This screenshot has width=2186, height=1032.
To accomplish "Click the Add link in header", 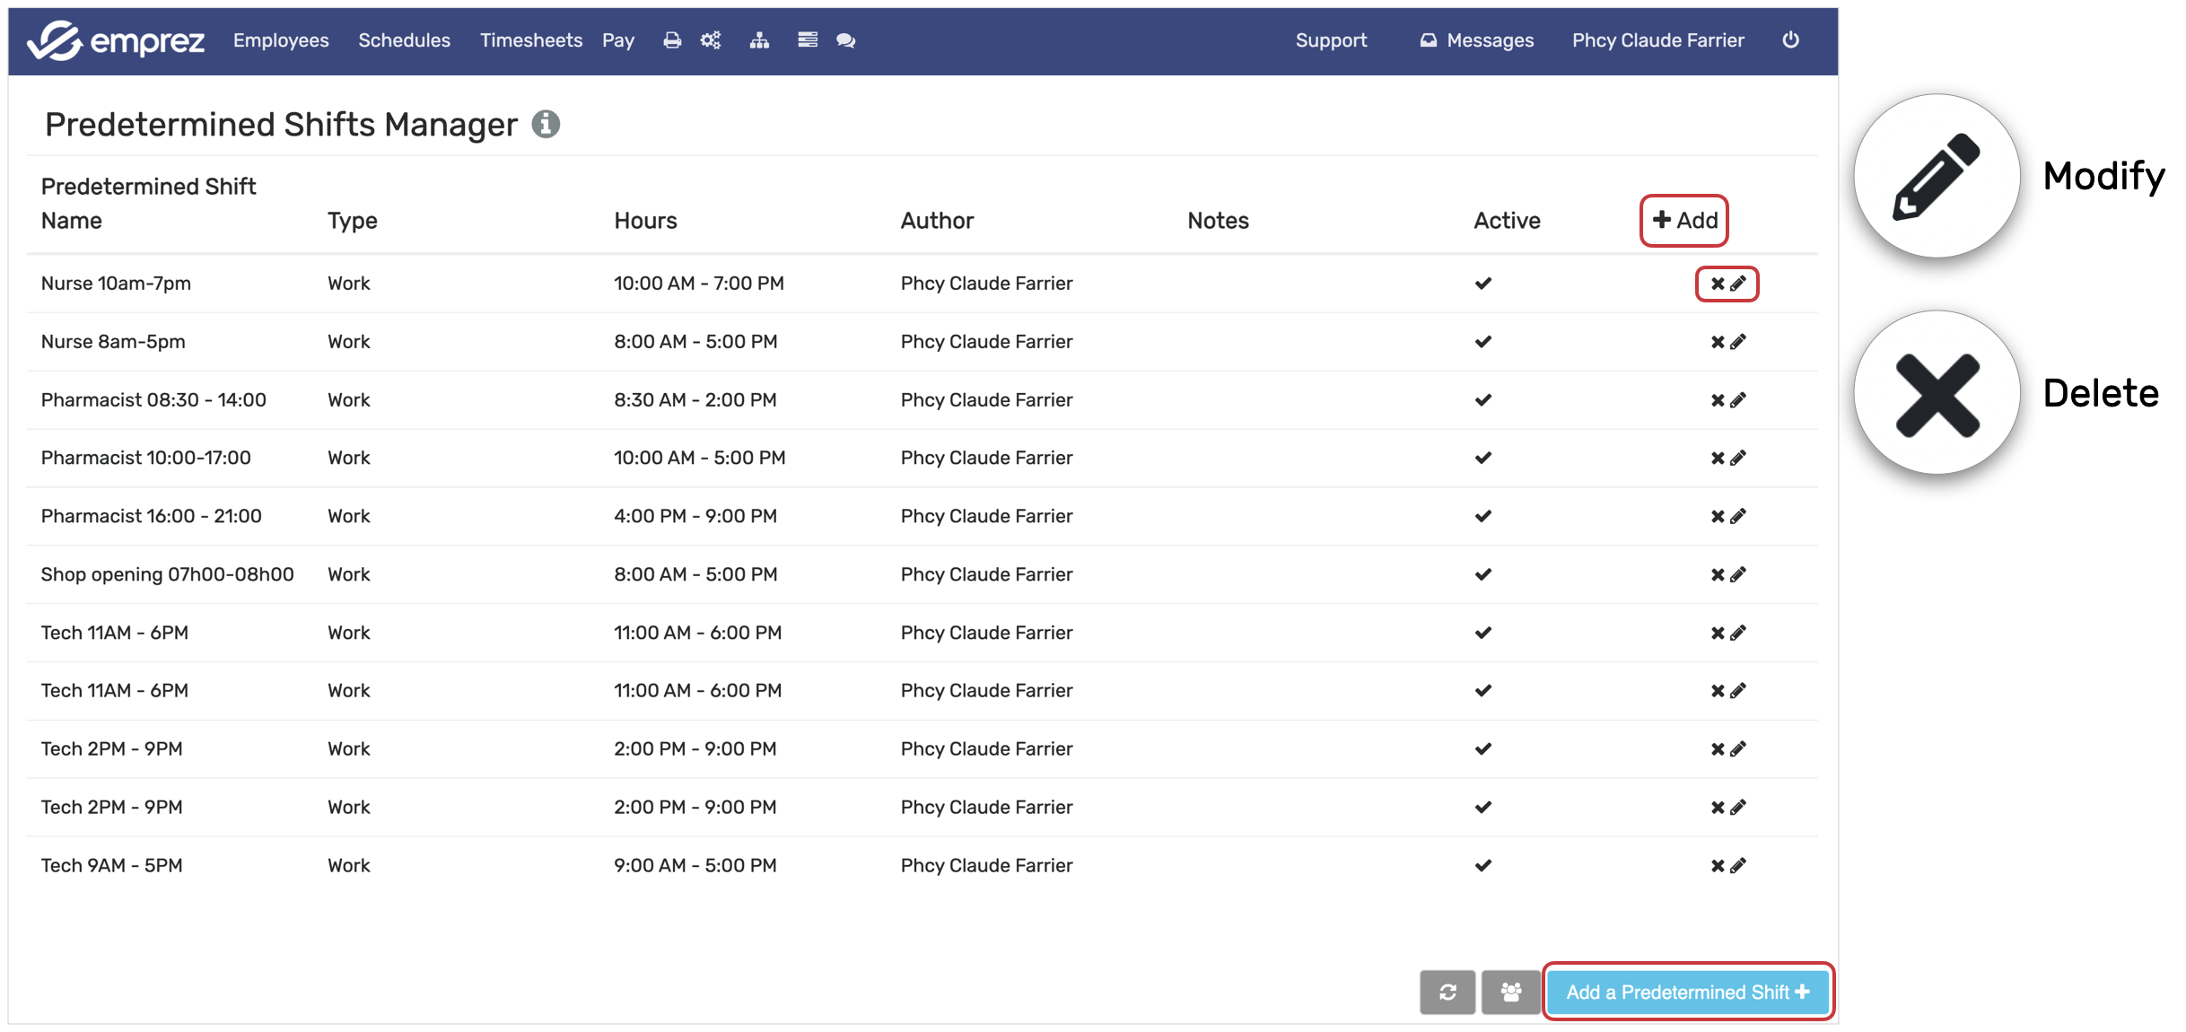I will pyautogui.click(x=1684, y=221).
